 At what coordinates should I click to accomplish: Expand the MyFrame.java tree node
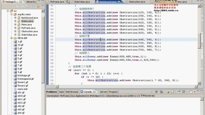tap(15, 28)
